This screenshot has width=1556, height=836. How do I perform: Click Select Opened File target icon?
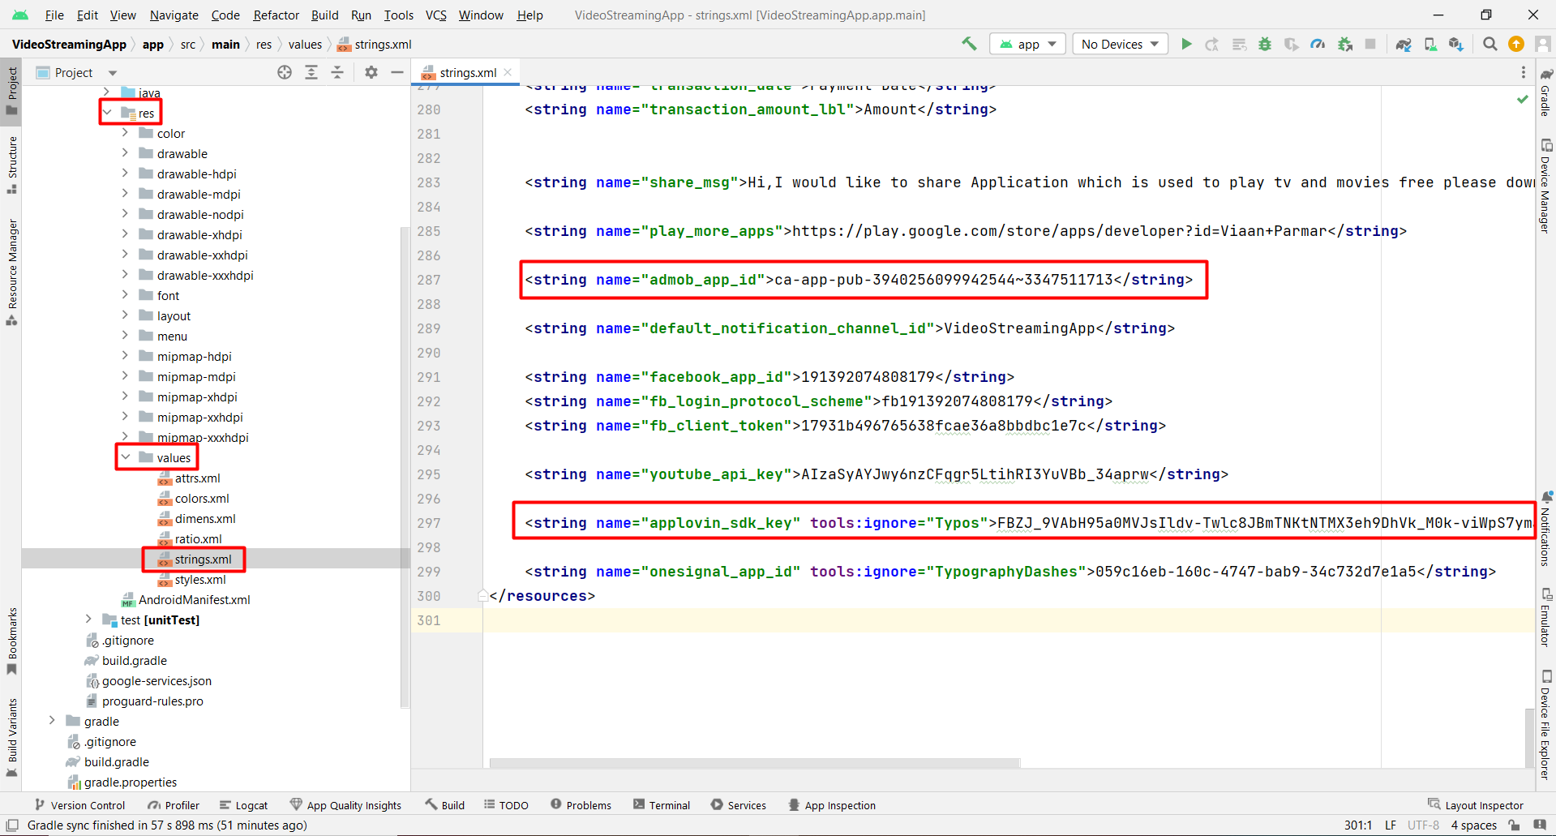(x=285, y=72)
